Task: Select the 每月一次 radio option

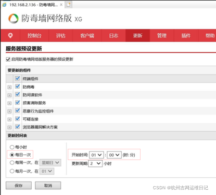Action: (x=12, y=171)
